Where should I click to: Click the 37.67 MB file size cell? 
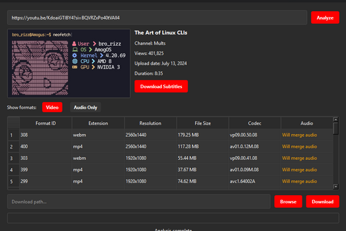(203, 169)
